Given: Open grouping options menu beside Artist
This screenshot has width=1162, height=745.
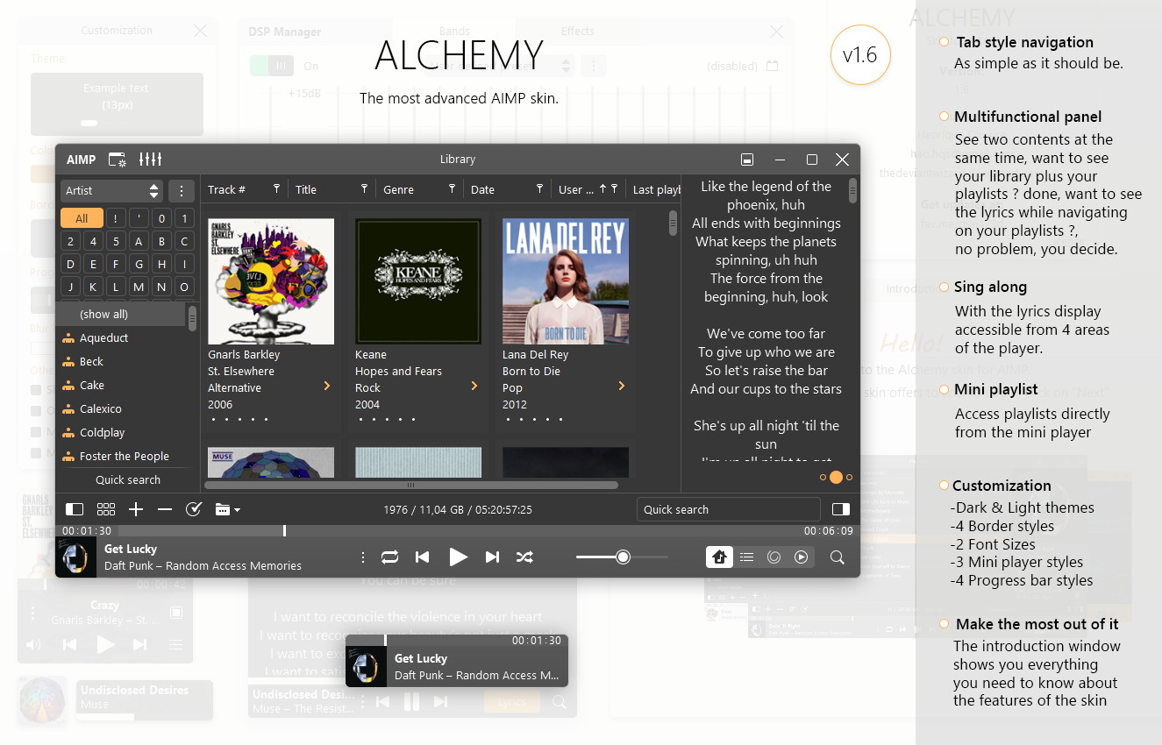Looking at the screenshot, I should tap(182, 190).
